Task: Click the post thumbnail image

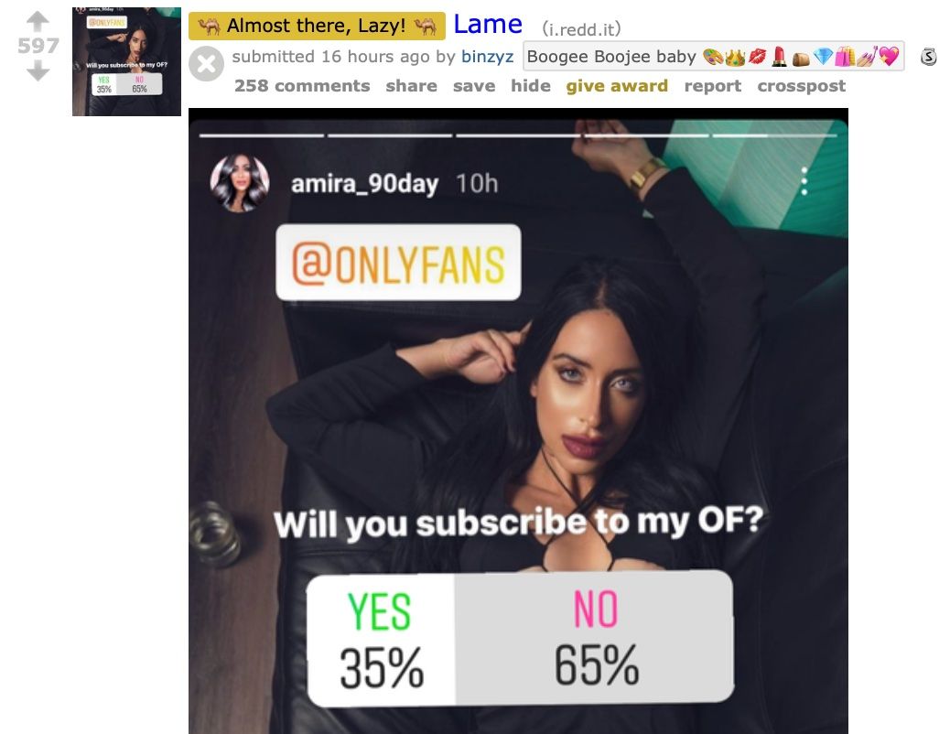Action: coord(126,61)
